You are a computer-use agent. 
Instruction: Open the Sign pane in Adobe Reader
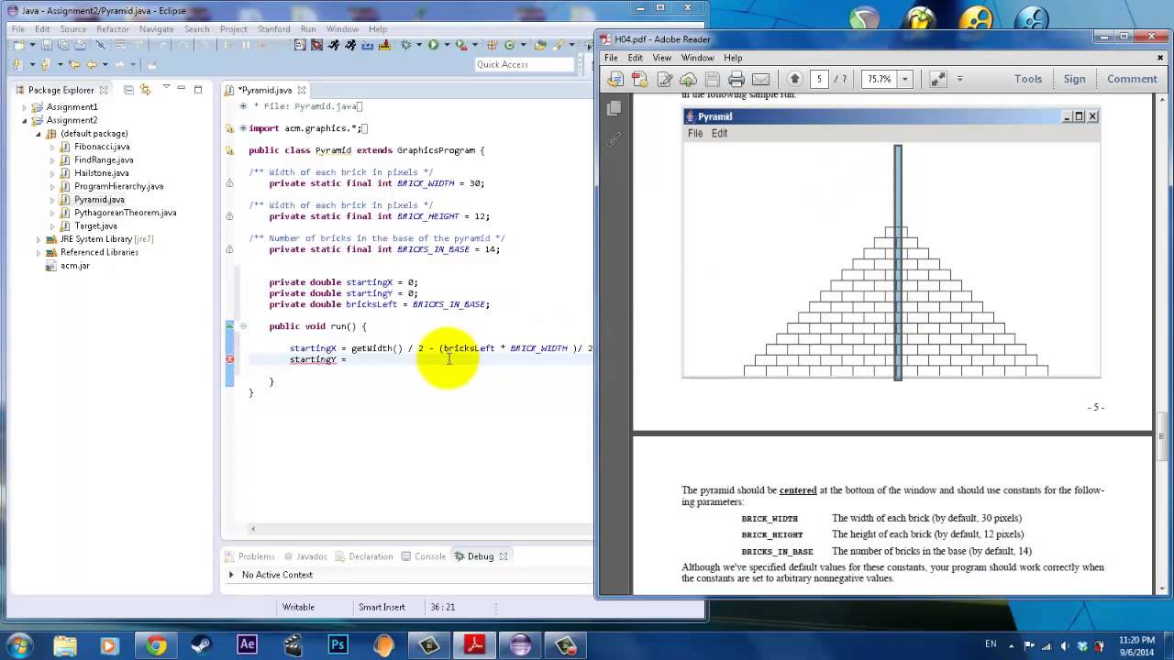click(1074, 79)
